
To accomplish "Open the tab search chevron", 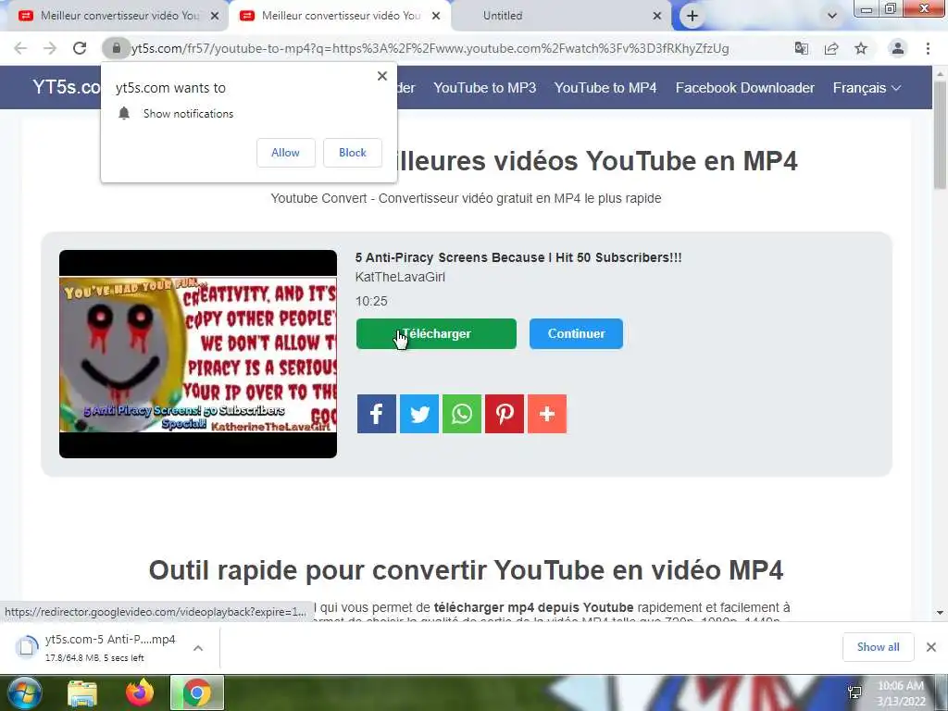I will pos(832,16).
